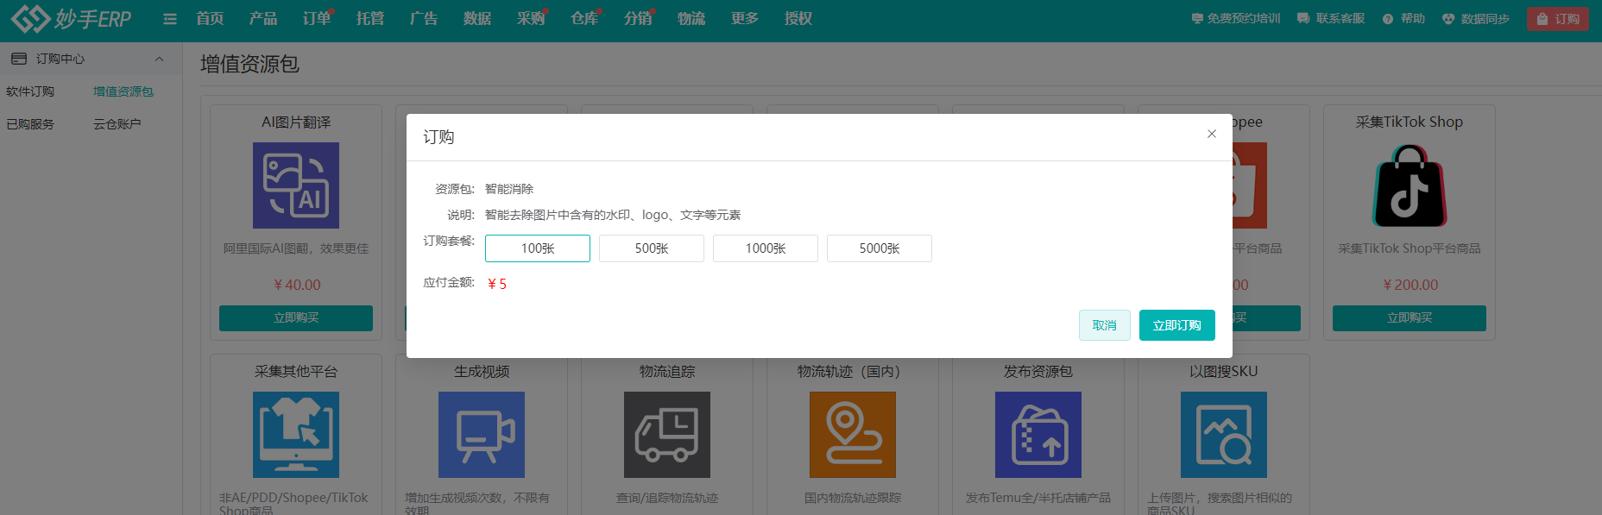The height and width of the screenshot is (515, 1602).
Task: Click the red 订购 button in header
Action: (x=1558, y=19)
